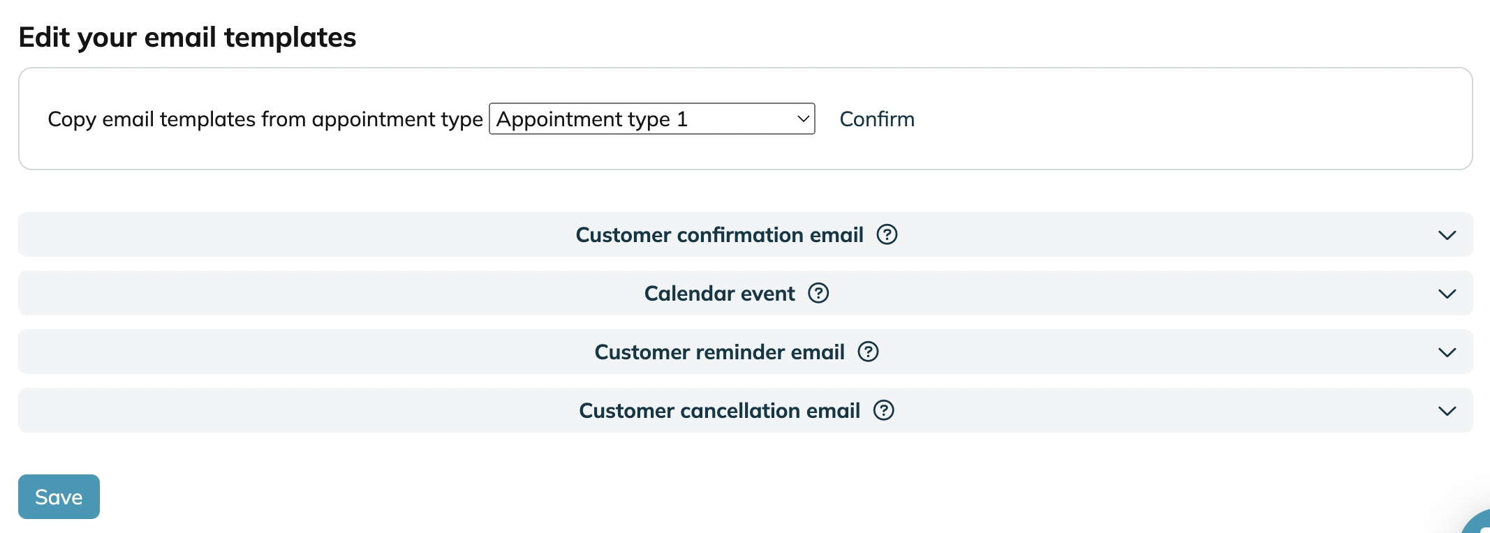This screenshot has width=1490, height=533.
Task: Click chevron on Customer cancellation email row
Action: [x=1447, y=411]
